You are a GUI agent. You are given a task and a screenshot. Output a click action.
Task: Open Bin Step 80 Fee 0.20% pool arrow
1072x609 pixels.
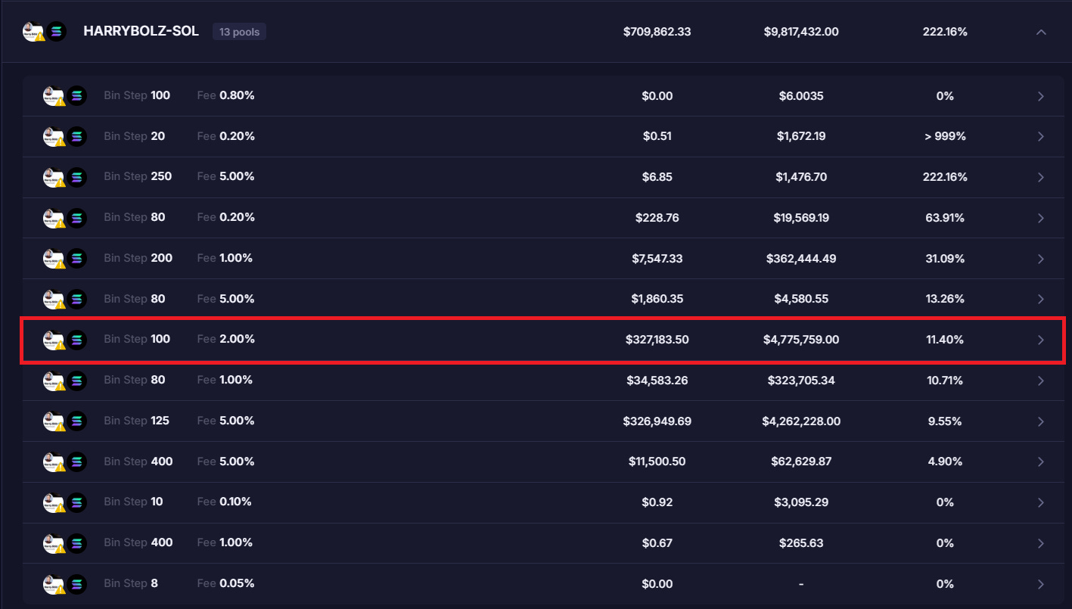(x=1041, y=218)
